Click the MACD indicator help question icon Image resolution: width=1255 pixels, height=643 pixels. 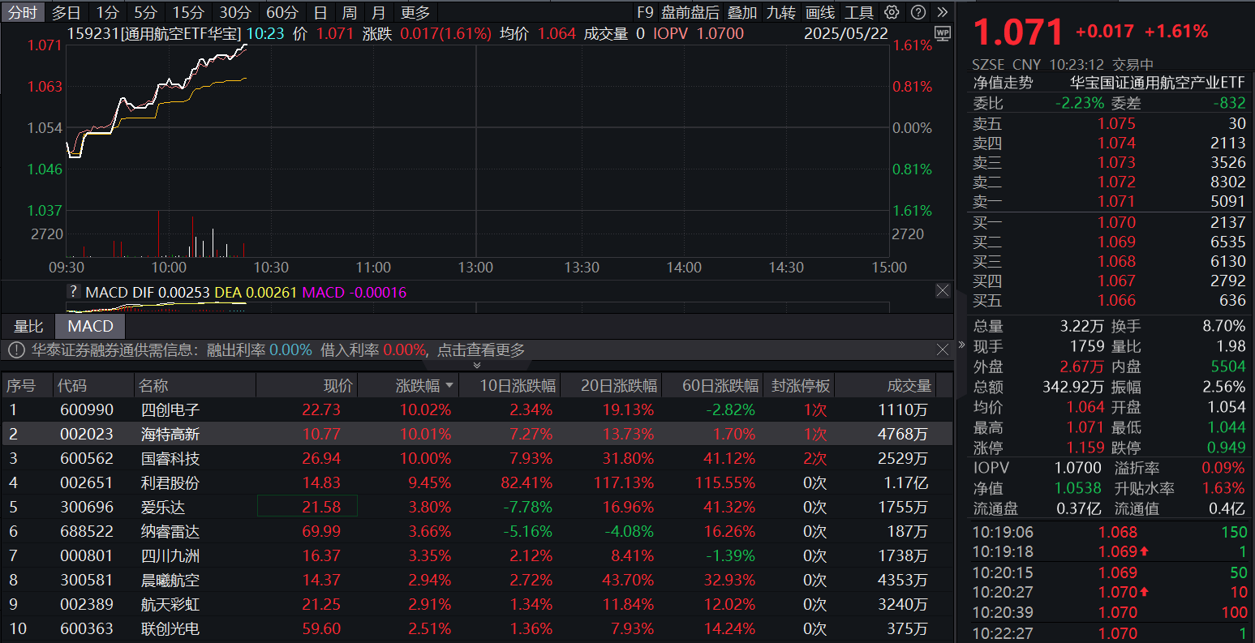tap(74, 293)
